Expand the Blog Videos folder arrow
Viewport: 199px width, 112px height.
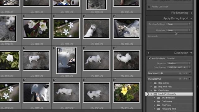[151, 83]
